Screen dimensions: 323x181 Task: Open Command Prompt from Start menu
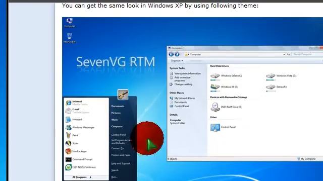click(79, 159)
